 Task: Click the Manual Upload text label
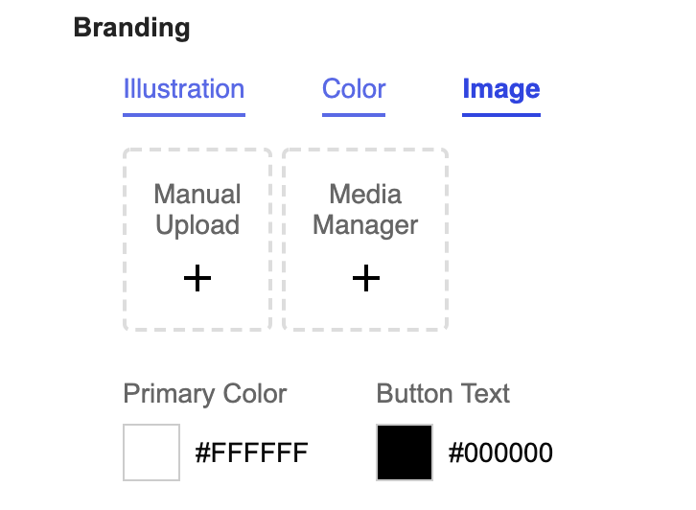[x=197, y=210]
